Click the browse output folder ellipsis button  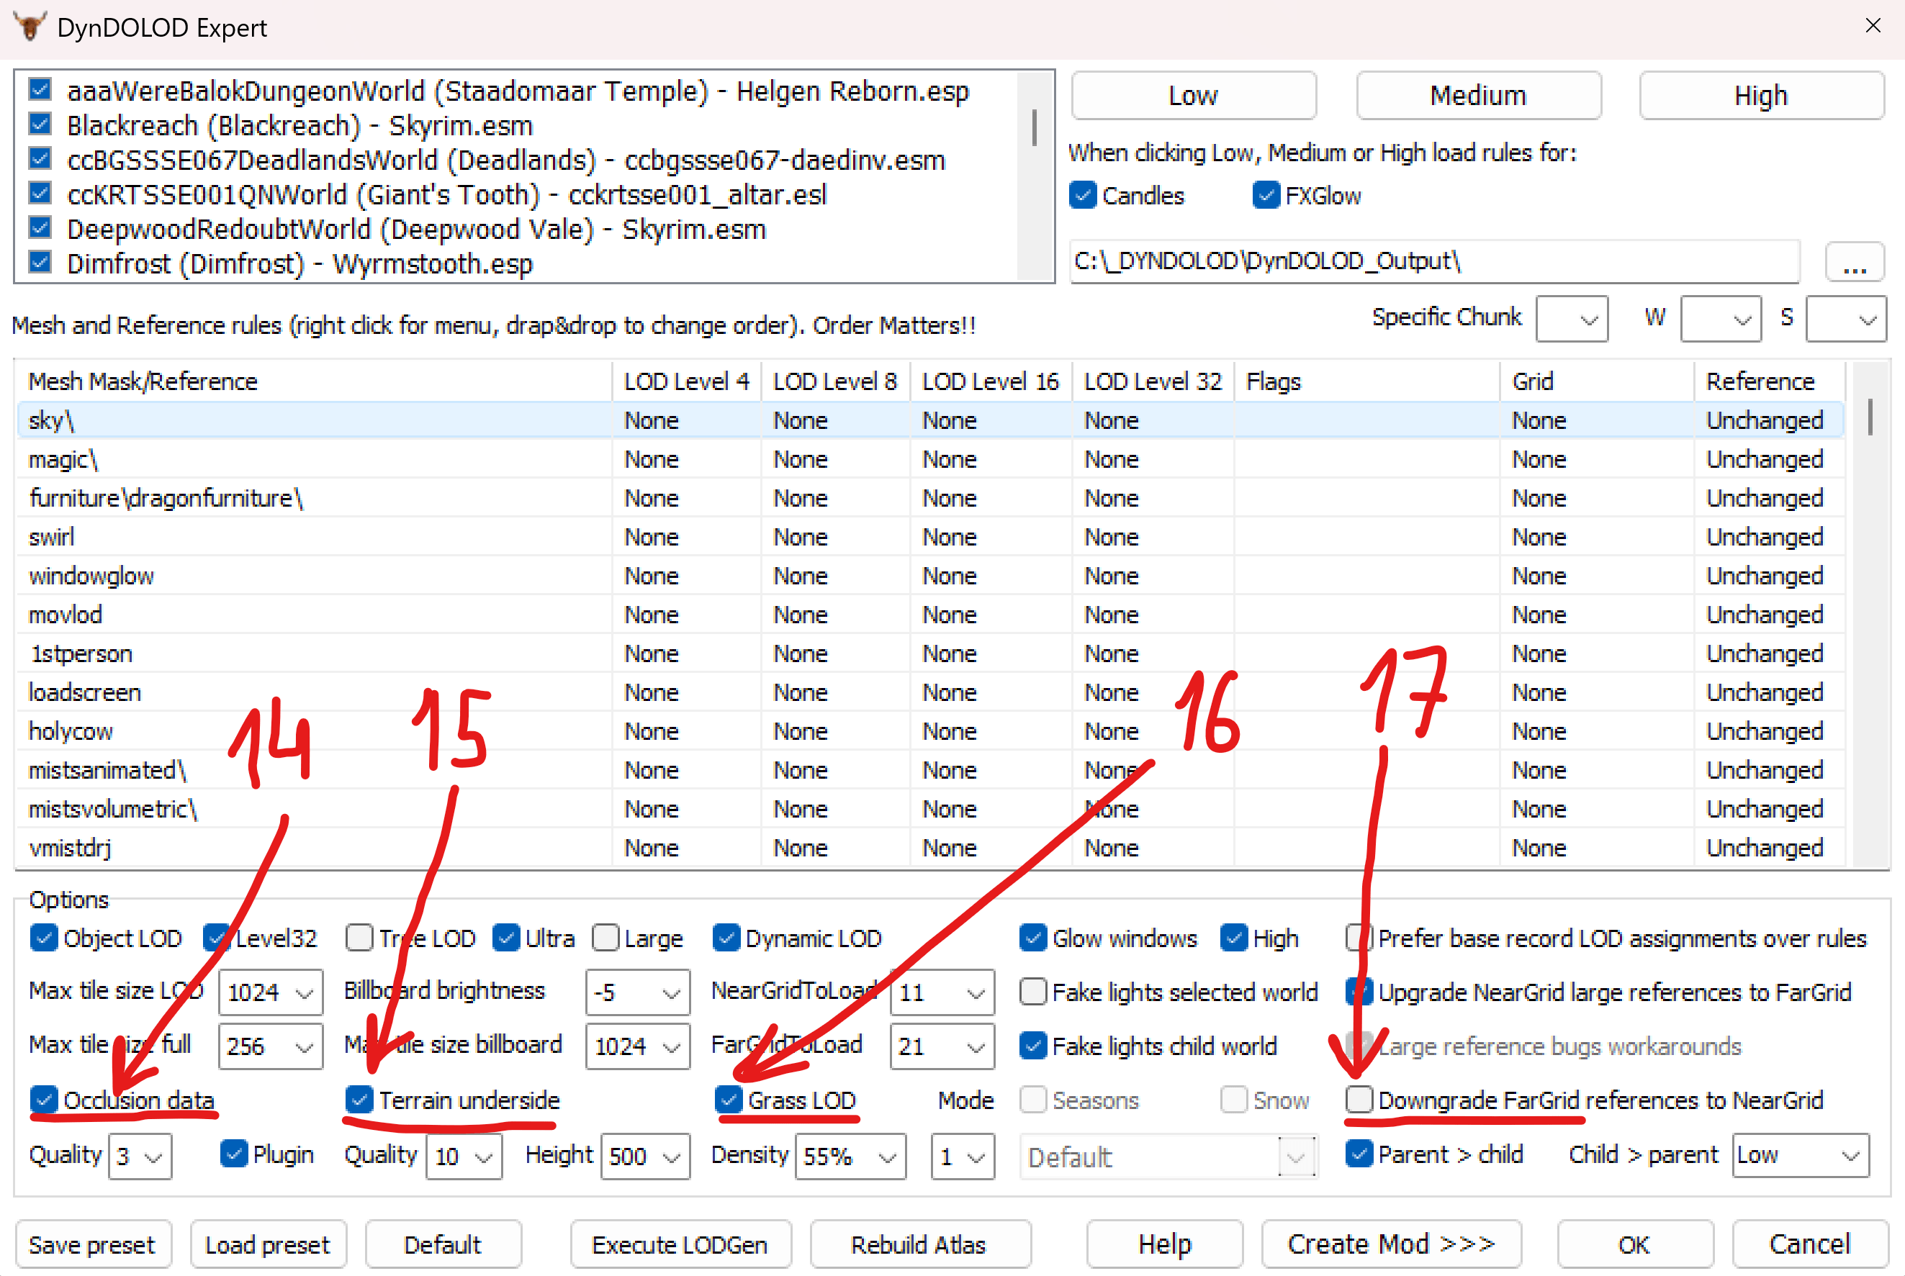(1854, 262)
